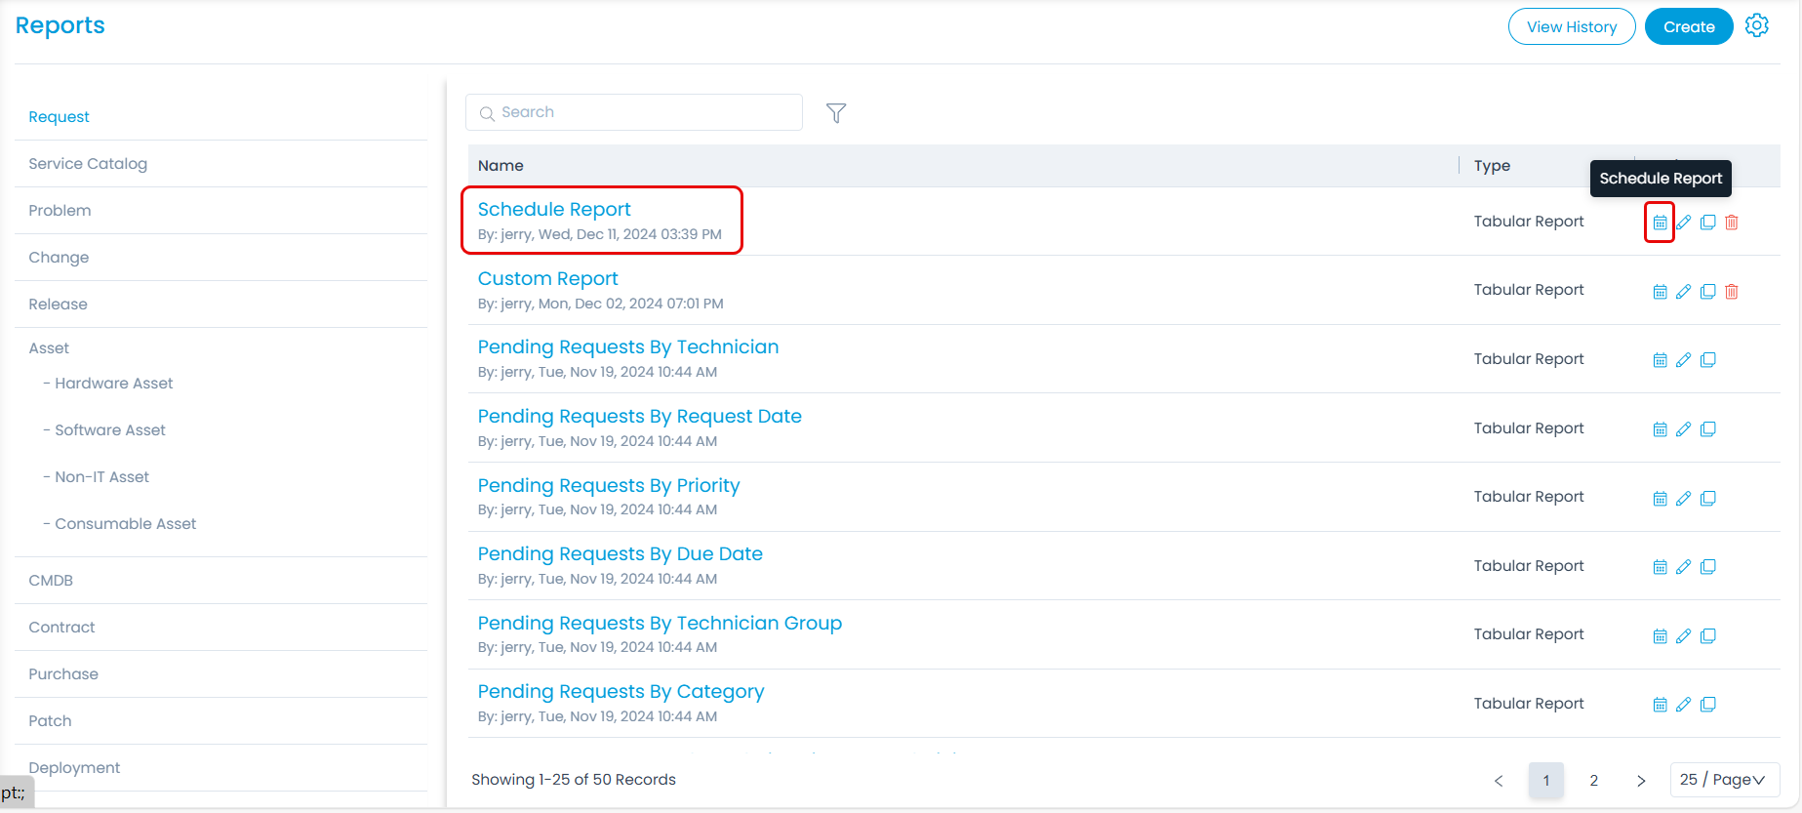1802x813 pixels.
Task: Edit the Custom Report using pencil icon
Action: (x=1683, y=292)
